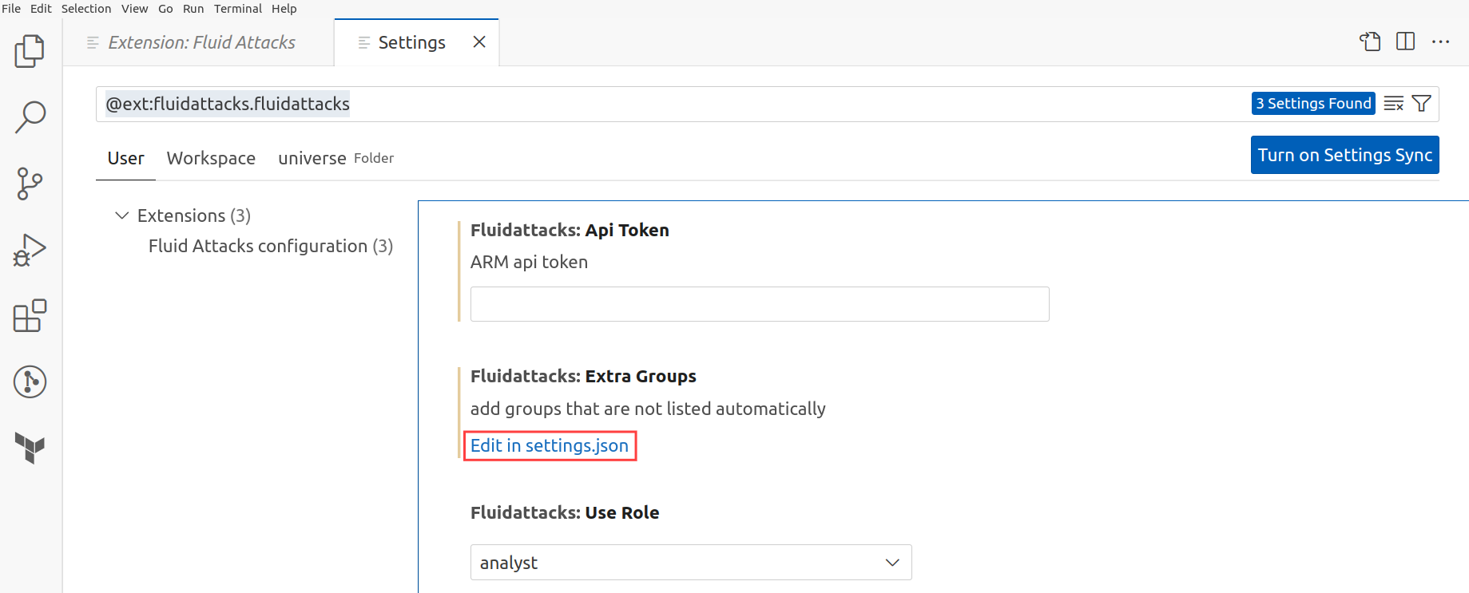This screenshot has width=1469, height=593.
Task: Click Turn on Settings Sync button
Action: click(x=1345, y=155)
